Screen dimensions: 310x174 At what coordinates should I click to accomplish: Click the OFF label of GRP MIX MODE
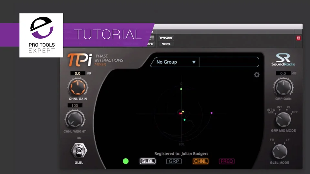(x=295, y=112)
